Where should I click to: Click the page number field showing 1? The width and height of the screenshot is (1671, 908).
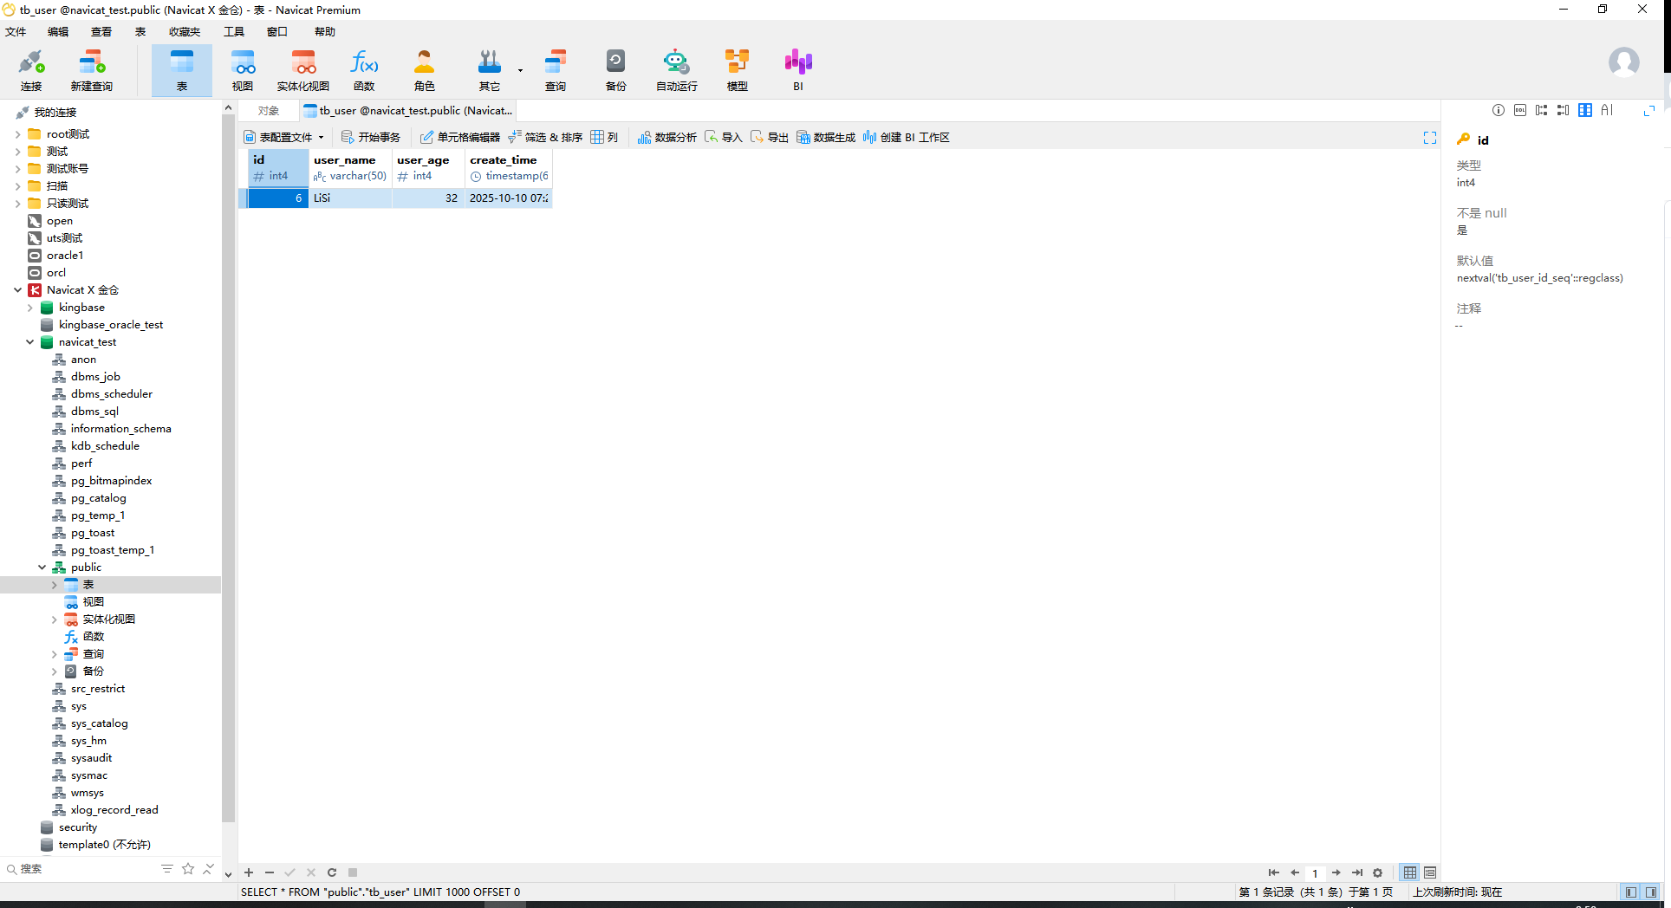[x=1315, y=872]
